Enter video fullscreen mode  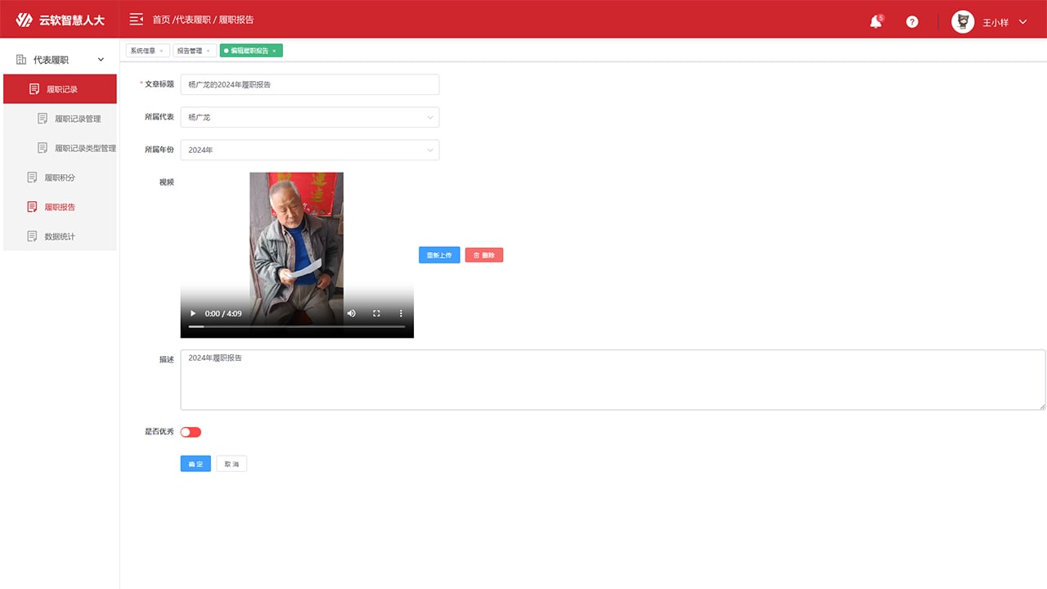click(x=376, y=313)
